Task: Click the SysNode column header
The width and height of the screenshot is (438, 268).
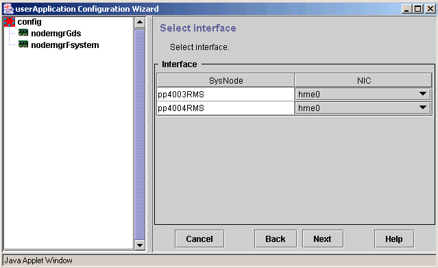Action: pos(226,80)
